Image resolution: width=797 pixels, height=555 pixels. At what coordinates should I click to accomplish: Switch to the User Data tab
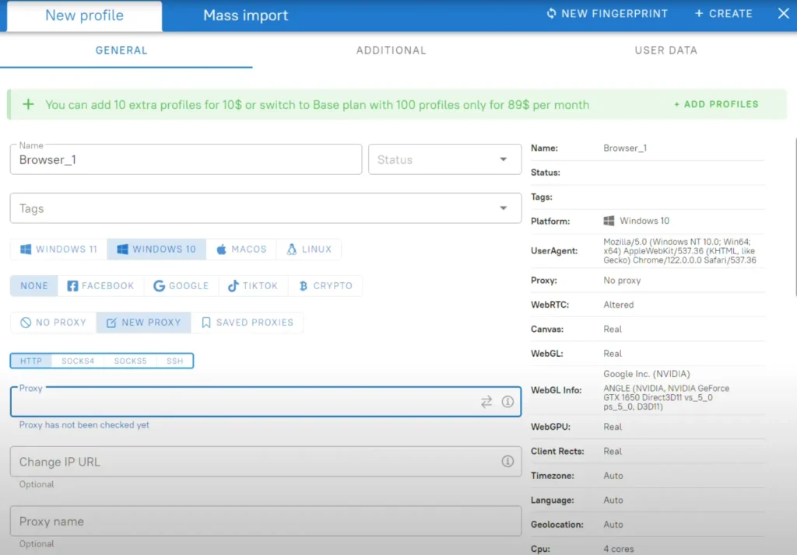666,51
